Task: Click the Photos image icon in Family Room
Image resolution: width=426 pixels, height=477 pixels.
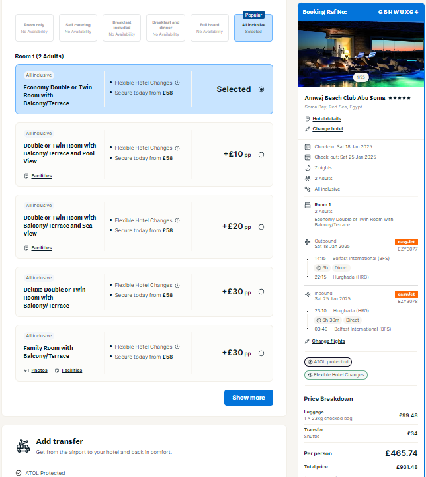Action: (26, 370)
